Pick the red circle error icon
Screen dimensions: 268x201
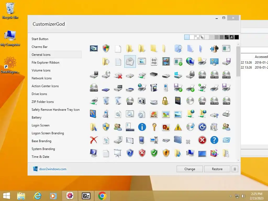[202, 140]
